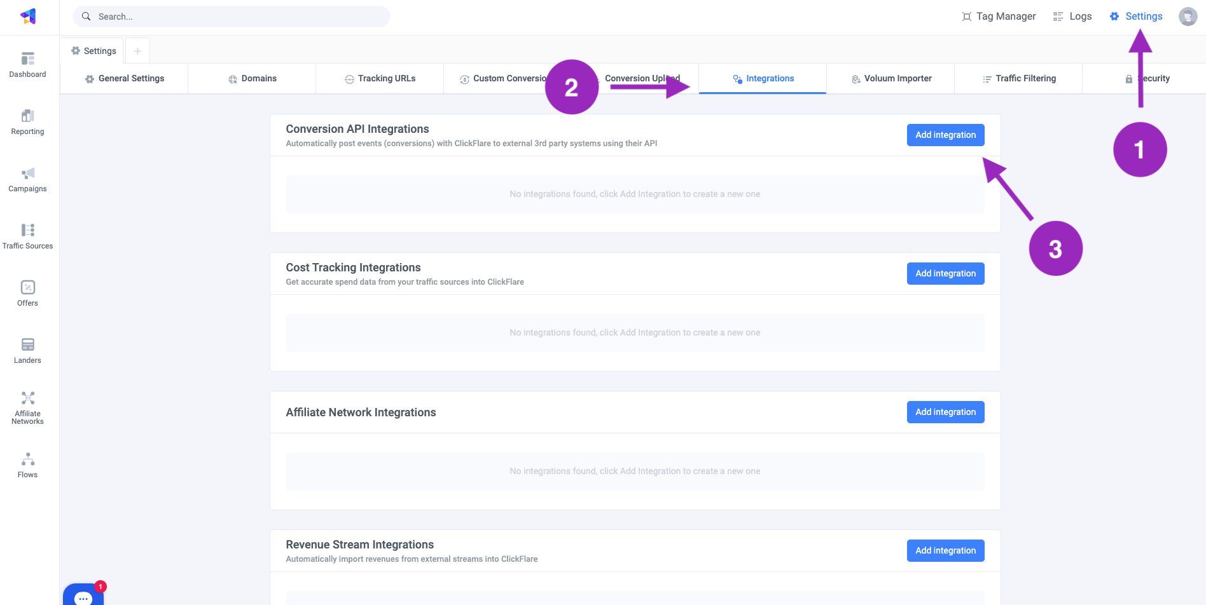
Task: Click the search magnifier icon
Action: click(87, 17)
